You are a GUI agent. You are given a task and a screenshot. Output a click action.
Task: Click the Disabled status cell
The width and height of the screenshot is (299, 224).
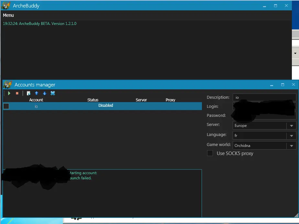[105, 106]
